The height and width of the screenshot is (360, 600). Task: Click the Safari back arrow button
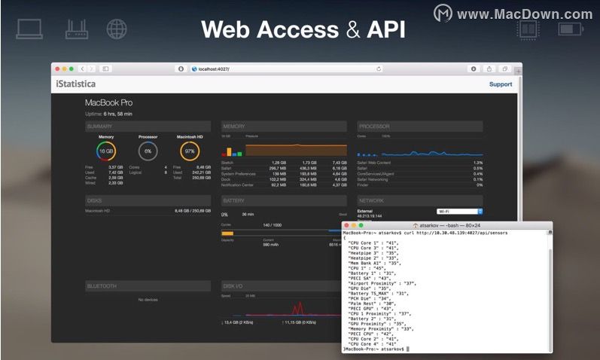pos(82,69)
